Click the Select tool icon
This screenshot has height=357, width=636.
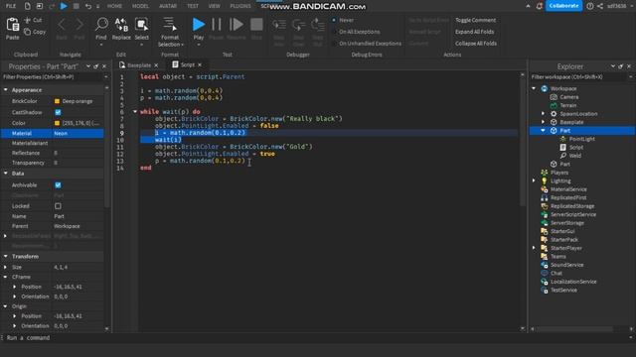(141, 25)
